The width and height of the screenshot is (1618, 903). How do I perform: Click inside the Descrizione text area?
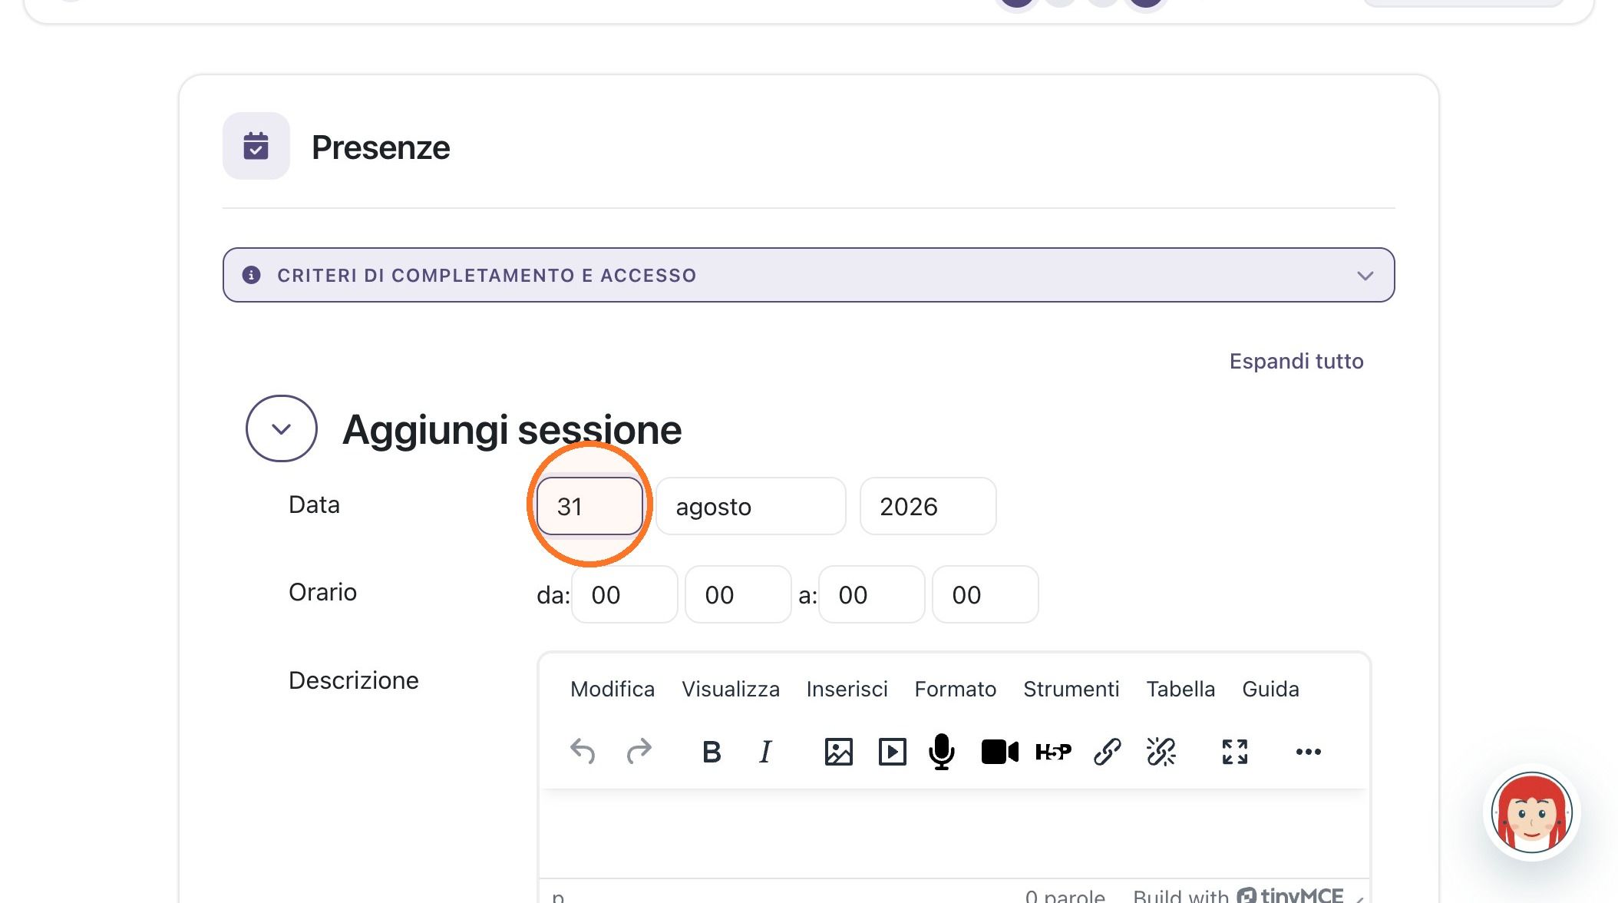pyautogui.click(x=954, y=833)
